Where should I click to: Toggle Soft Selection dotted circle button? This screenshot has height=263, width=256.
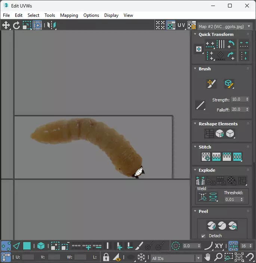[x=175, y=246]
